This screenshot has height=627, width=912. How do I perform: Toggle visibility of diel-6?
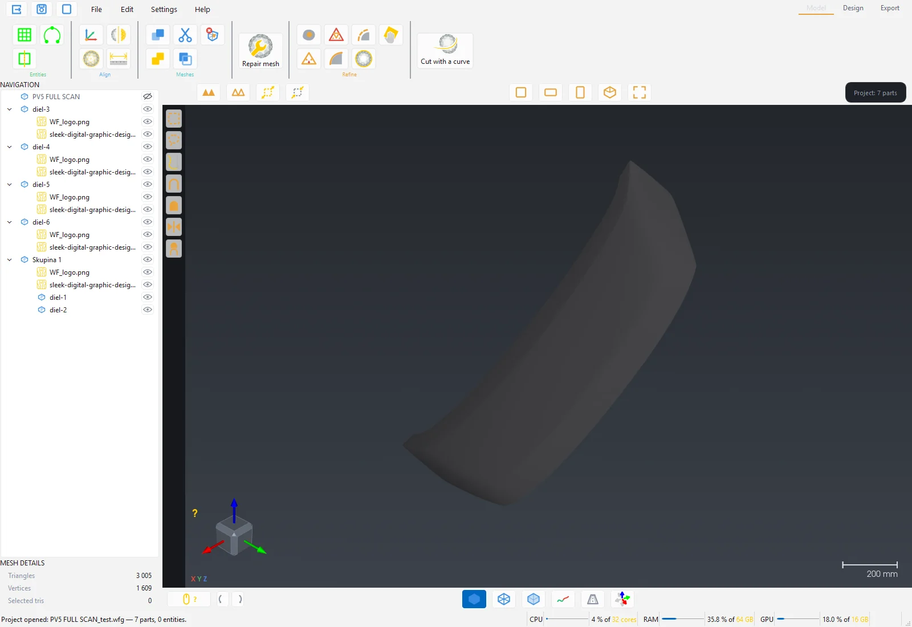coord(148,222)
